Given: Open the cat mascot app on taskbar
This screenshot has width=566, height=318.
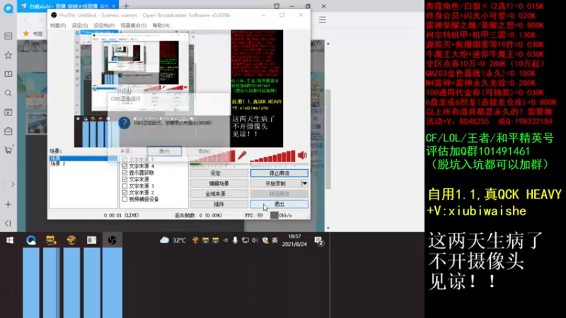Looking at the screenshot, I should click(x=51, y=240).
